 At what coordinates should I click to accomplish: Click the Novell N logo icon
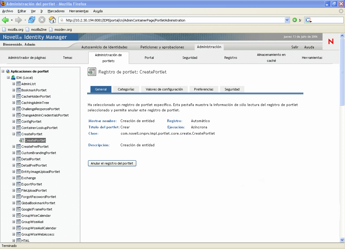click(x=331, y=41)
